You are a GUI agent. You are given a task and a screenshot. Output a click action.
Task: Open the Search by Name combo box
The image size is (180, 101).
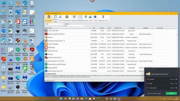pyautogui.click(x=75, y=26)
